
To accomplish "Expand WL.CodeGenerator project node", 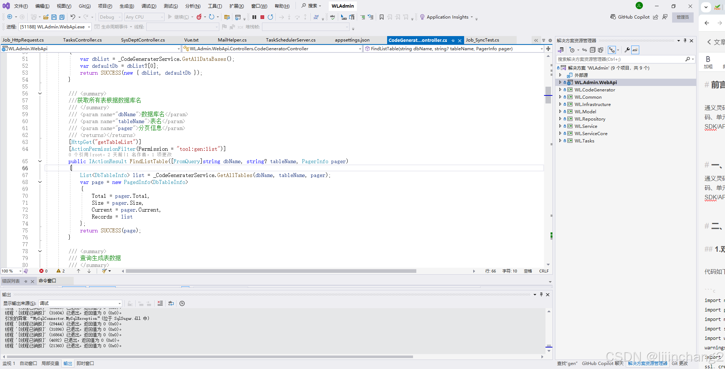I will point(560,90).
